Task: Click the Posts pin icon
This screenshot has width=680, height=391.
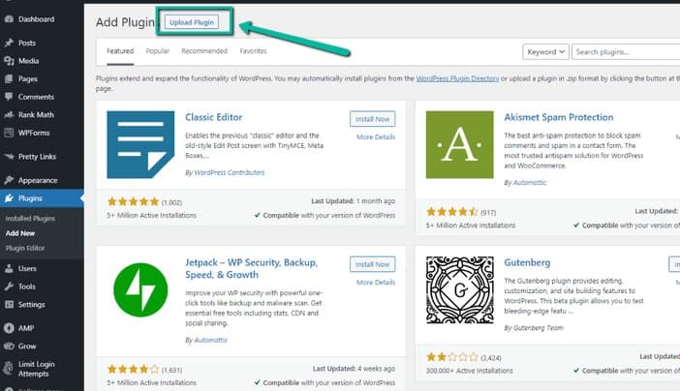Action: click(9, 43)
